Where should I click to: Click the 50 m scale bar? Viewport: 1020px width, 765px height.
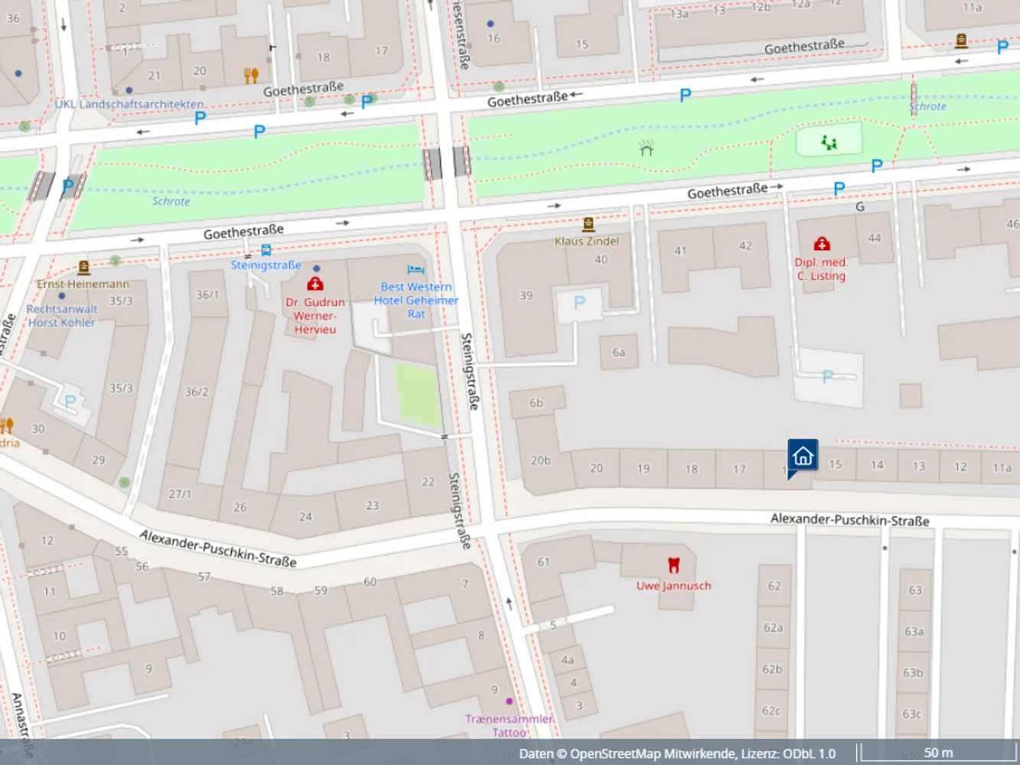click(x=937, y=753)
